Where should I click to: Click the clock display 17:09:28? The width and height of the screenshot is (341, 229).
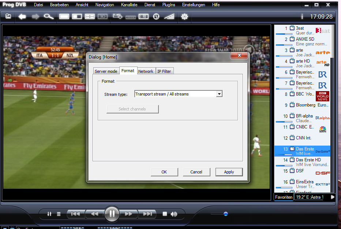321,16
